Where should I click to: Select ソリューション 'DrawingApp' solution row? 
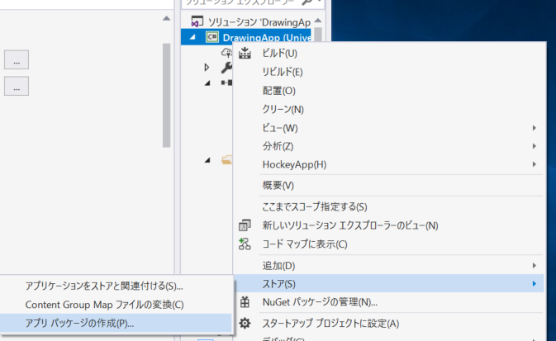coord(247,22)
